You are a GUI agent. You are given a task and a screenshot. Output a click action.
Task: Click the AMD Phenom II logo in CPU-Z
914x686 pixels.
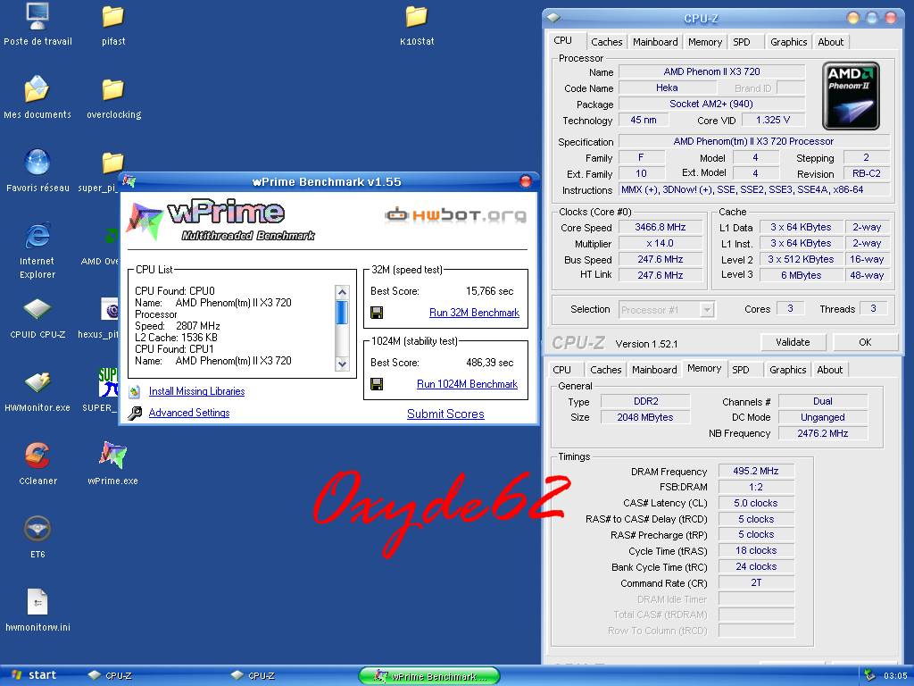(851, 96)
